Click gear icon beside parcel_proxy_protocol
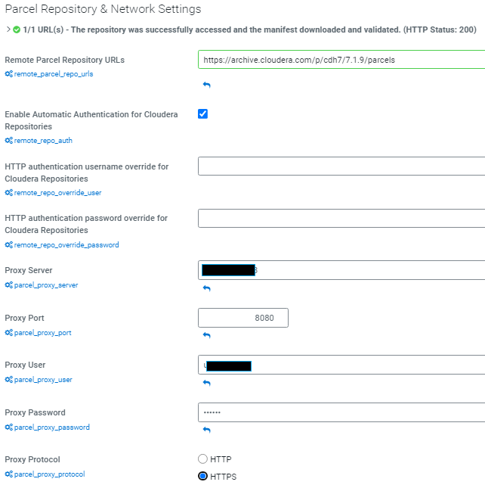Image resolution: width=485 pixels, height=485 pixels. (8, 474)
